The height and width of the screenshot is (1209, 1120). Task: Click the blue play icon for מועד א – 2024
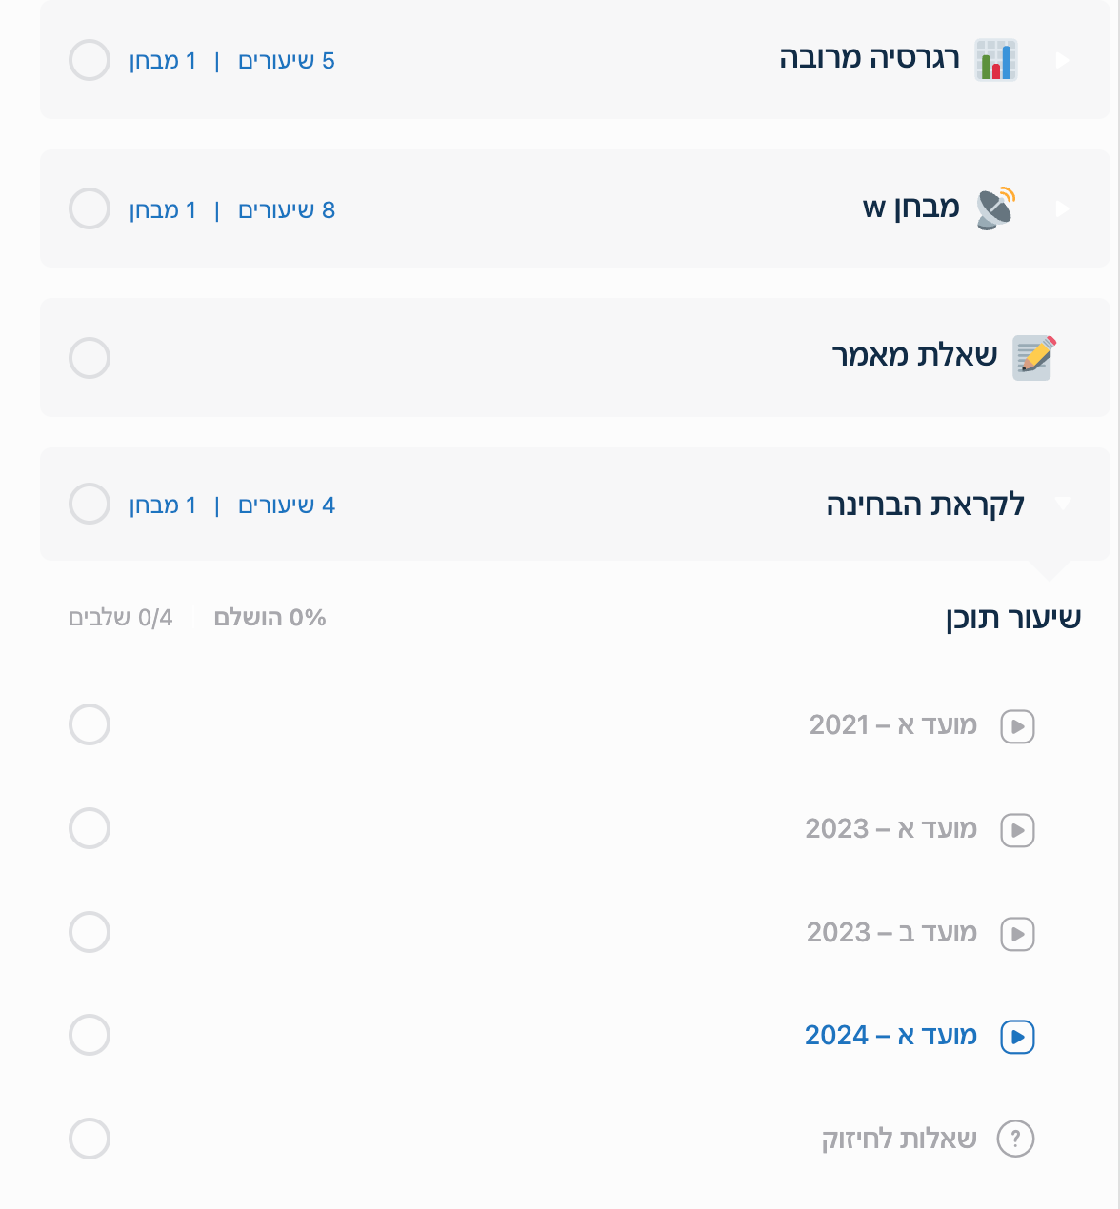1017,1037
